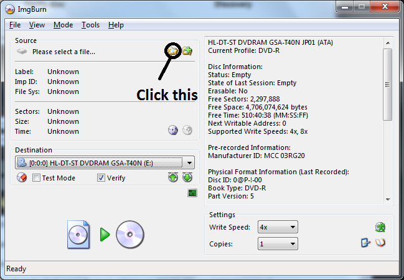The height and width of the screenshot is (280, 404).
Task: Click the greyed-out image help icon
Action: coord(187,130)
